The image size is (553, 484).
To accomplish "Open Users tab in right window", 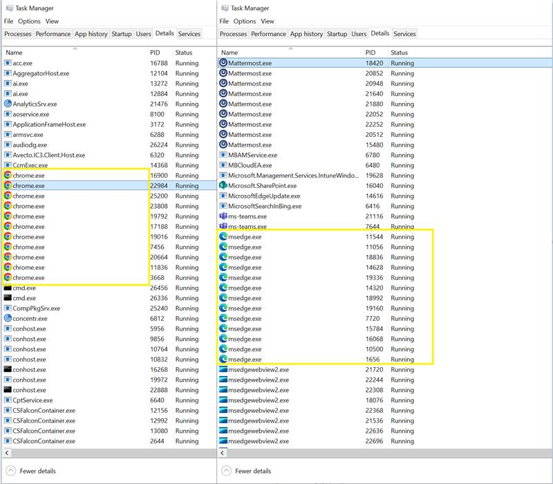I will (359, 34).
